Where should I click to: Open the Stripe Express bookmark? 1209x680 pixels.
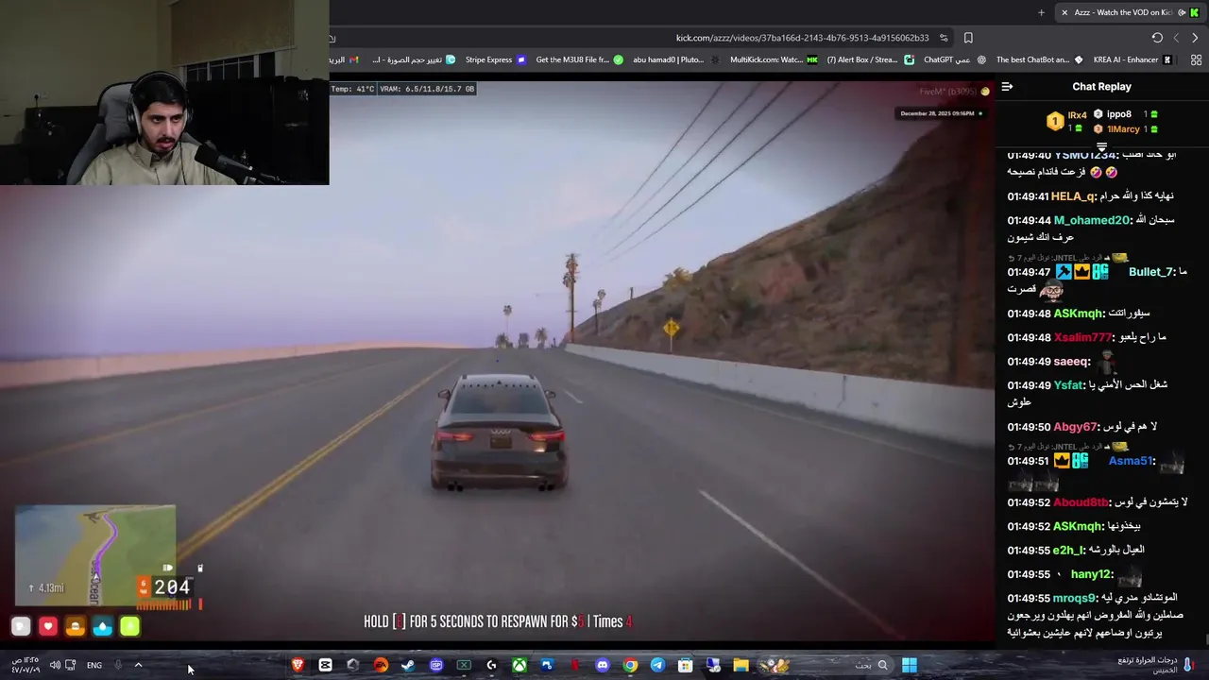[x=495, y=59]
